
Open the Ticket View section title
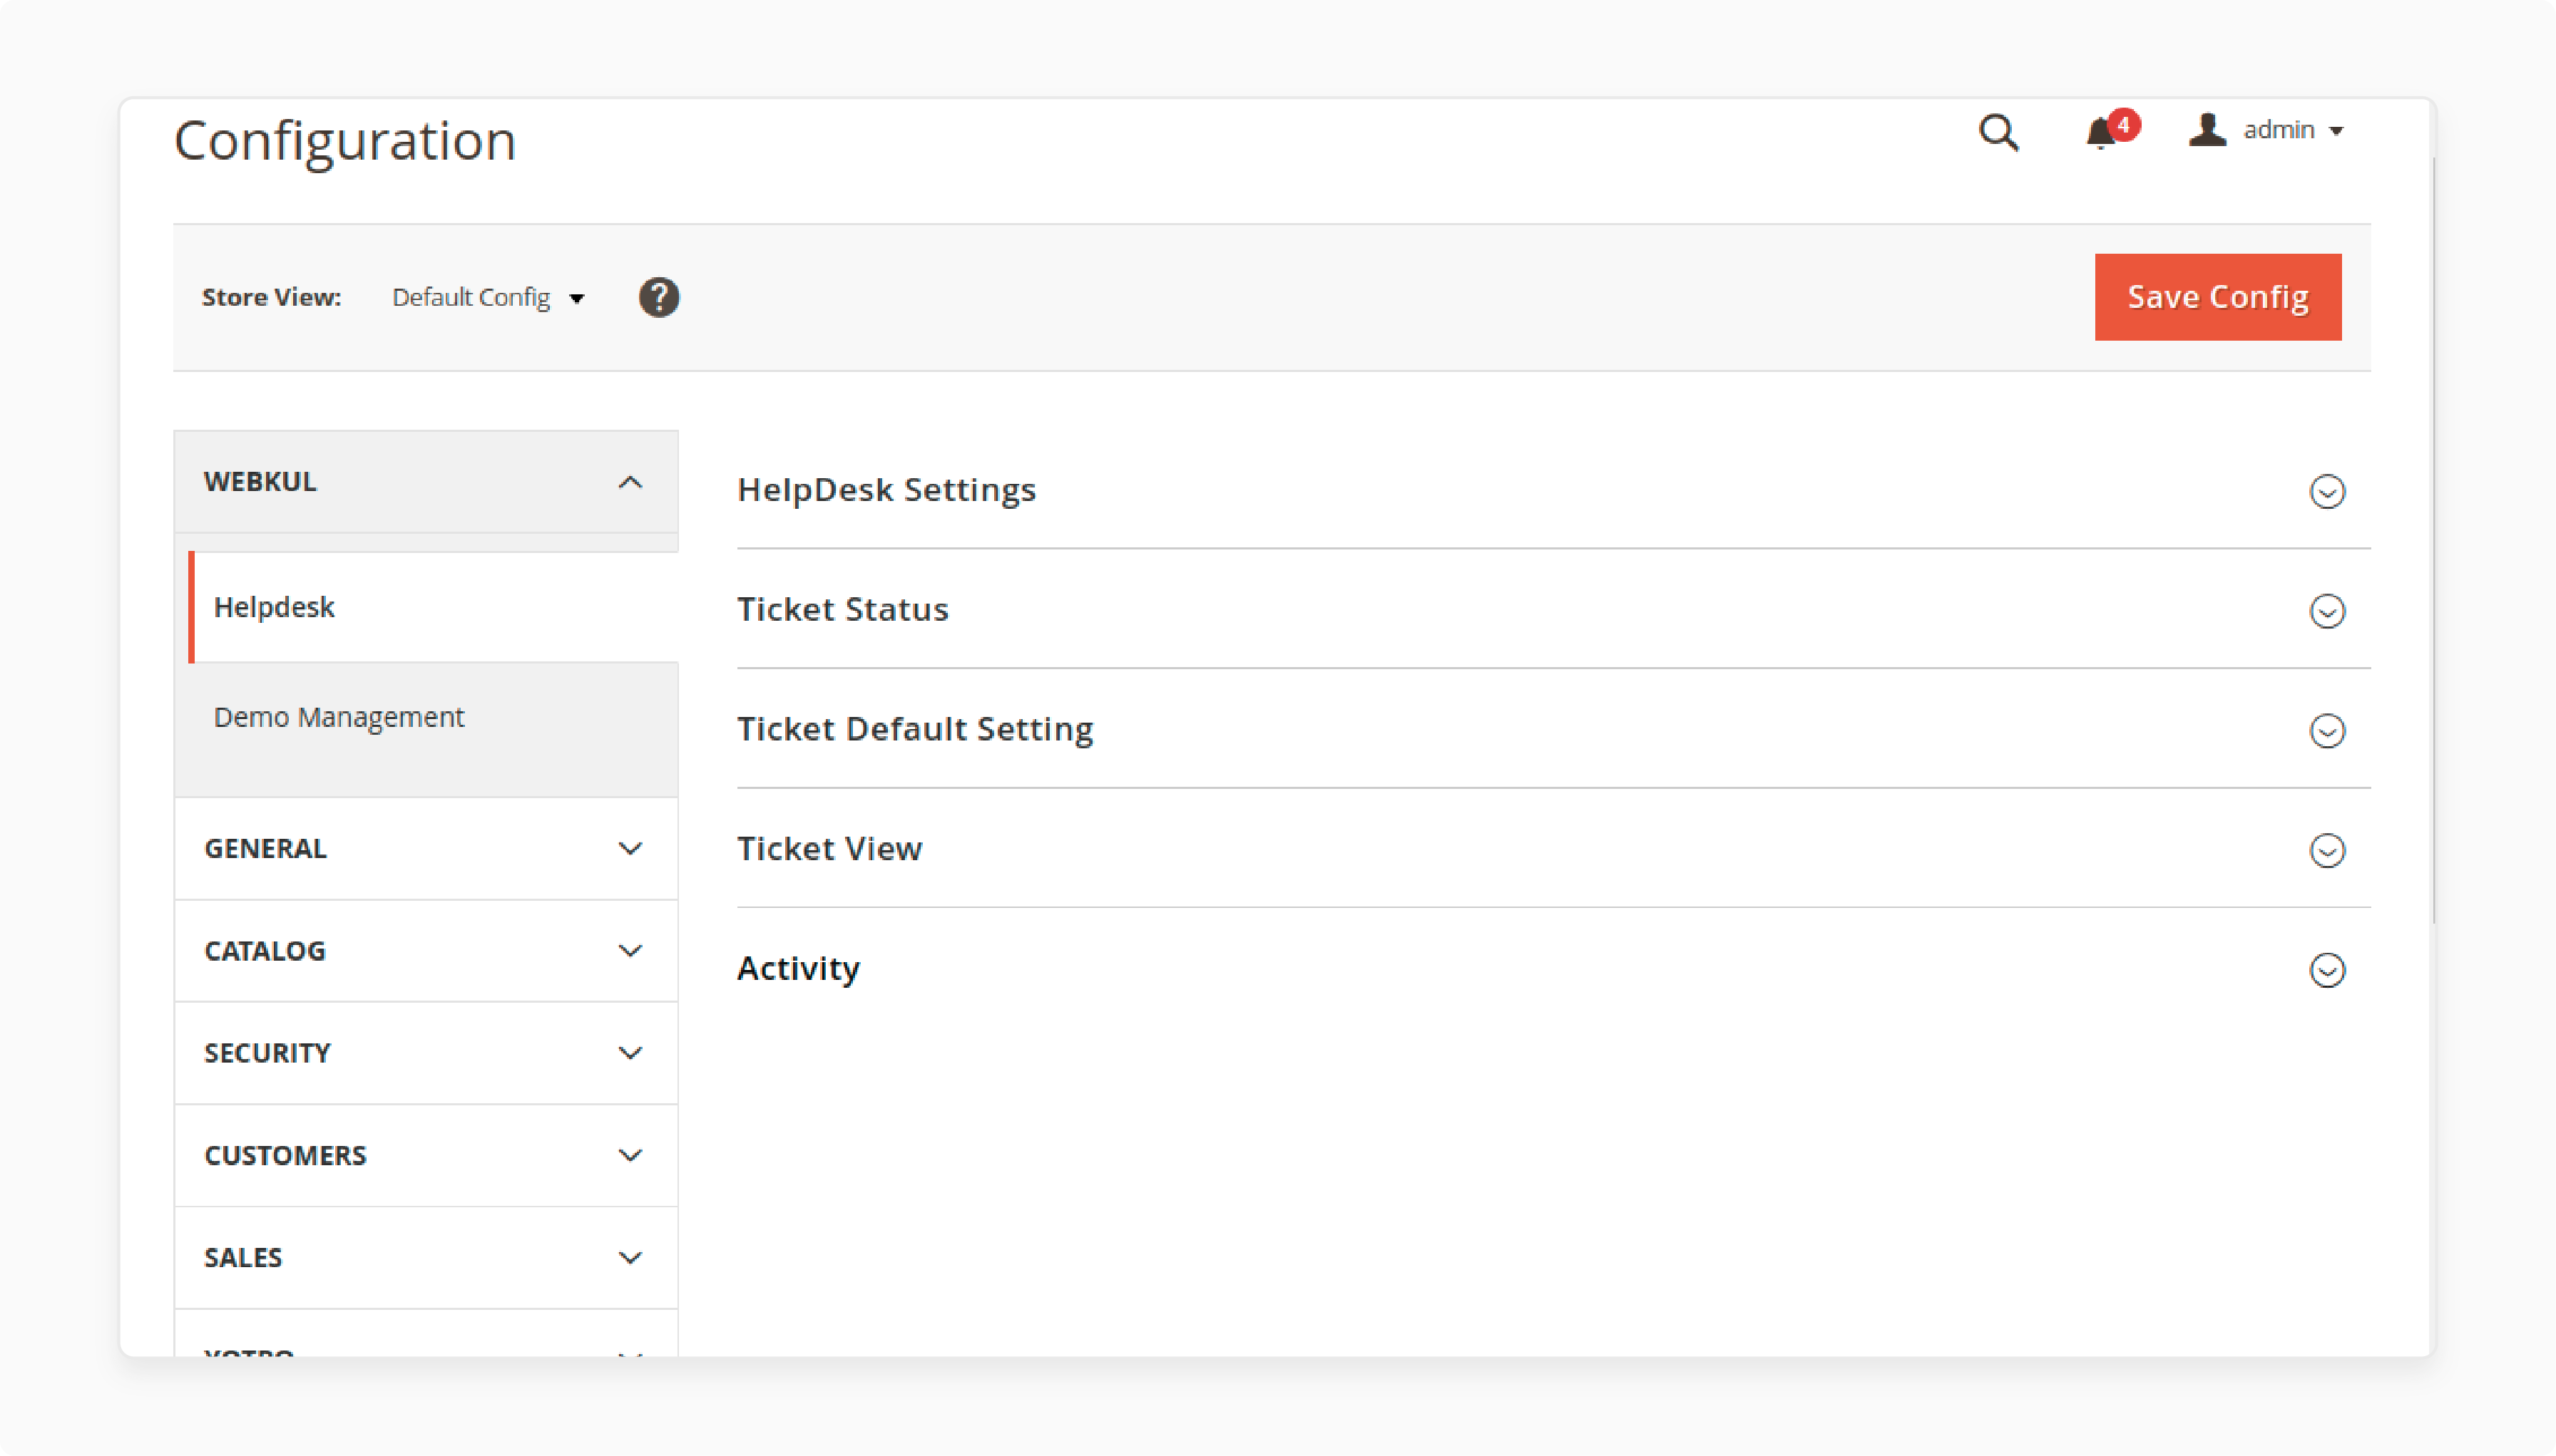click(829, 848)
